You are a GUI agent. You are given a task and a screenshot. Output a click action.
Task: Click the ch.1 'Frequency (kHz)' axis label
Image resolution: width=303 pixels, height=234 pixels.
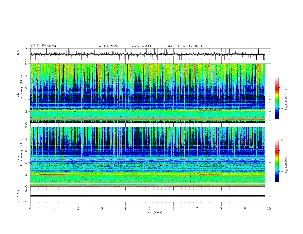tap(21, 89)
